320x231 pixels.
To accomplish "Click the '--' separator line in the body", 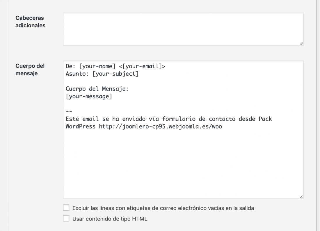I will pyautogui.click(x=69, y=111).
